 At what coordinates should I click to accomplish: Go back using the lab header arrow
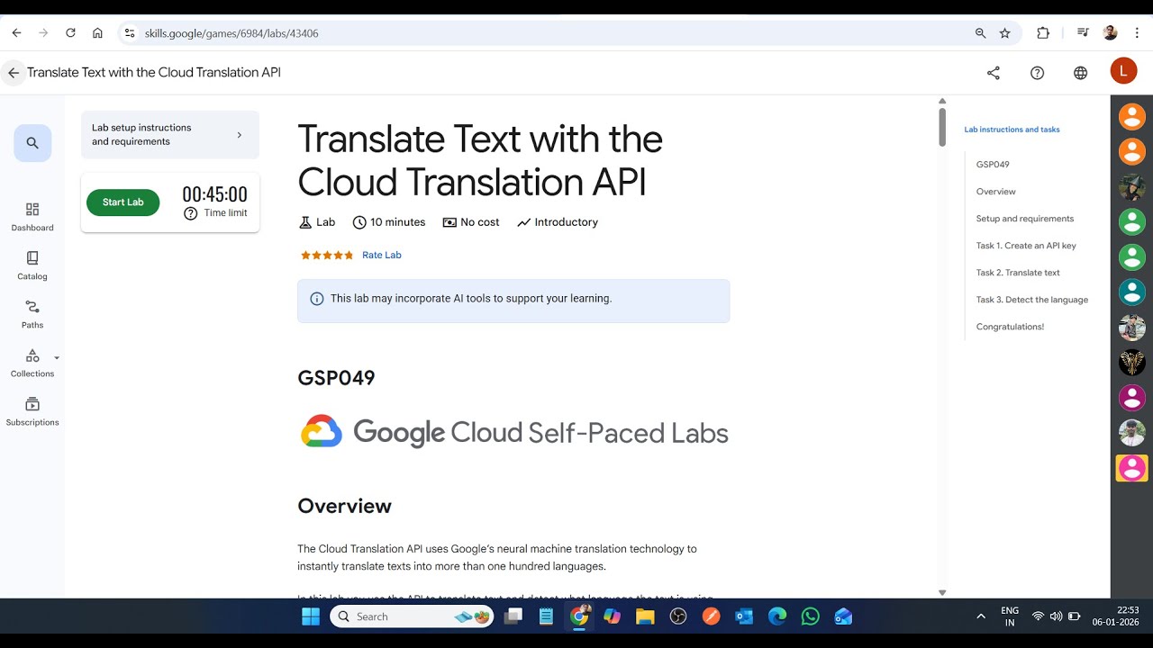click(14, 73)
